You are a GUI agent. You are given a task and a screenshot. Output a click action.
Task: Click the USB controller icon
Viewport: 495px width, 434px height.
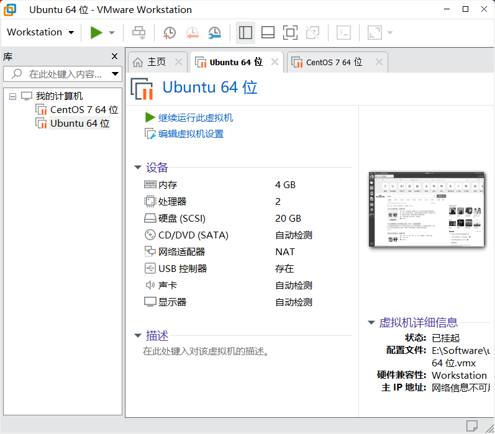point(150,268)
